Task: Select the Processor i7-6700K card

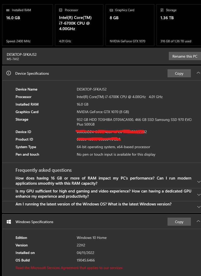Action: pos(79,25)
